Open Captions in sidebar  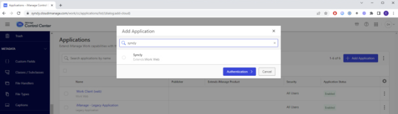click(x=21, y=105)
